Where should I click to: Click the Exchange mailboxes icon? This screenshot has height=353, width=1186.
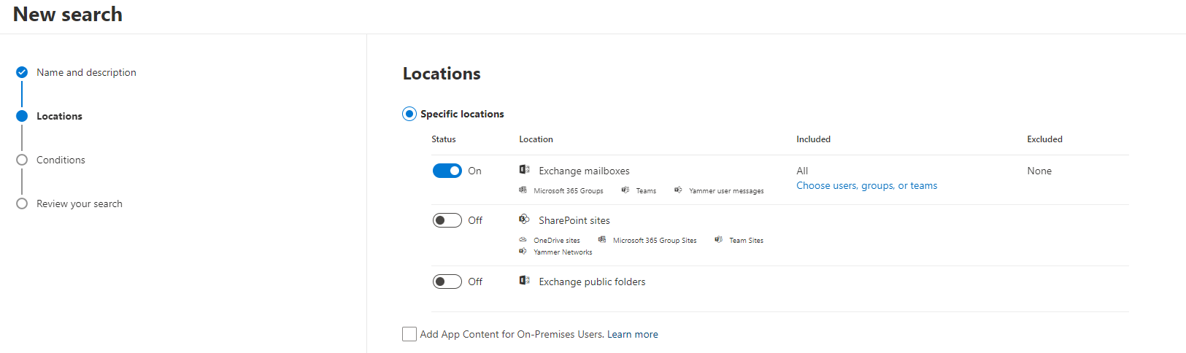[x=524, y=169]
